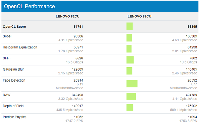Click the 1753.8 FPS value

(x=188, y=121)
